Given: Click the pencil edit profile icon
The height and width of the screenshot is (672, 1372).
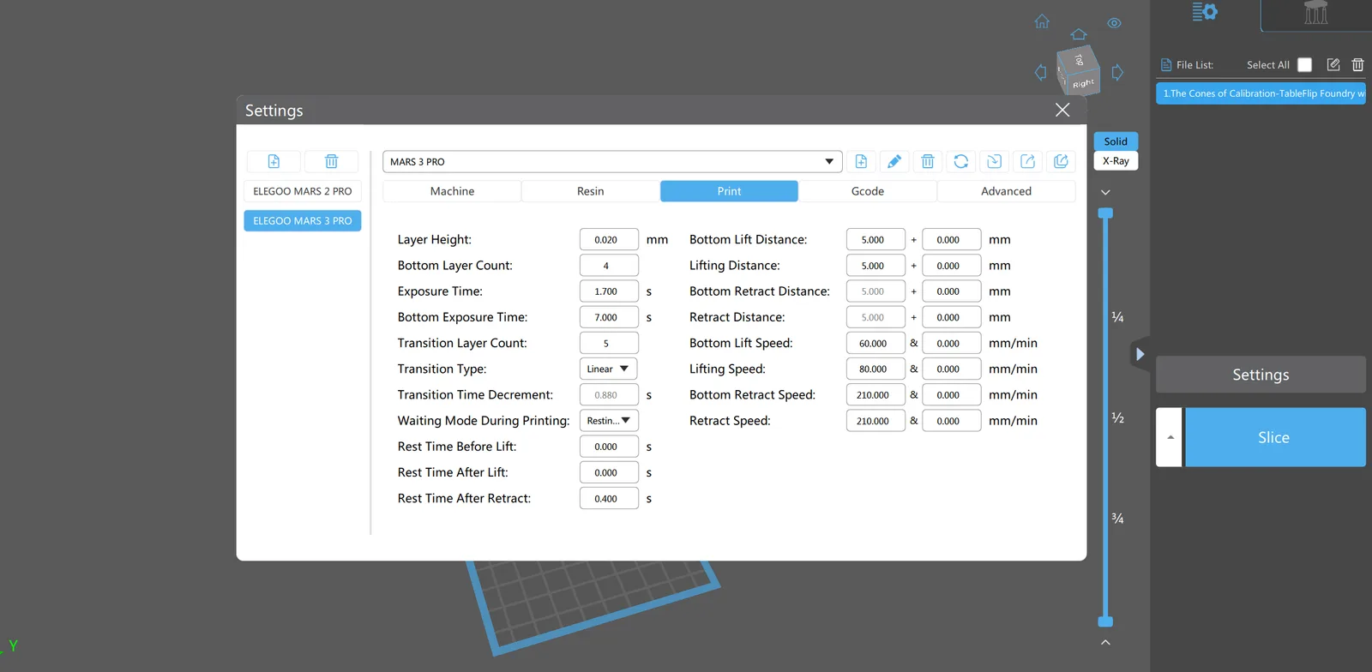Looking at the screenshot, I should (x=894, y=161).
